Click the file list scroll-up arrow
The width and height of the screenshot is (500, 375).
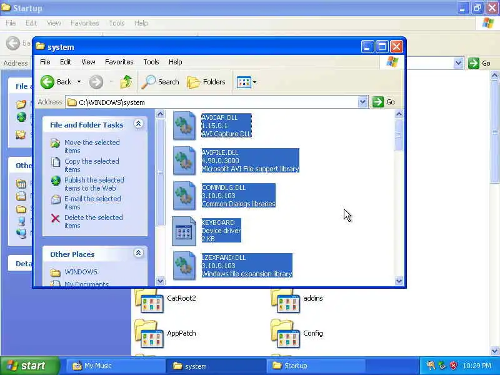tap(399, 114)
